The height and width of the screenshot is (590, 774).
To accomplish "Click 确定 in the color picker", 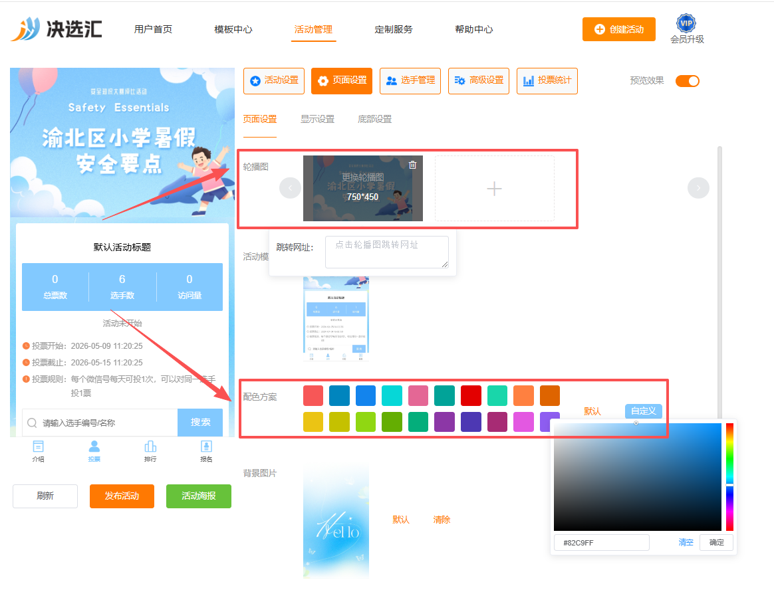I will 716,543.
